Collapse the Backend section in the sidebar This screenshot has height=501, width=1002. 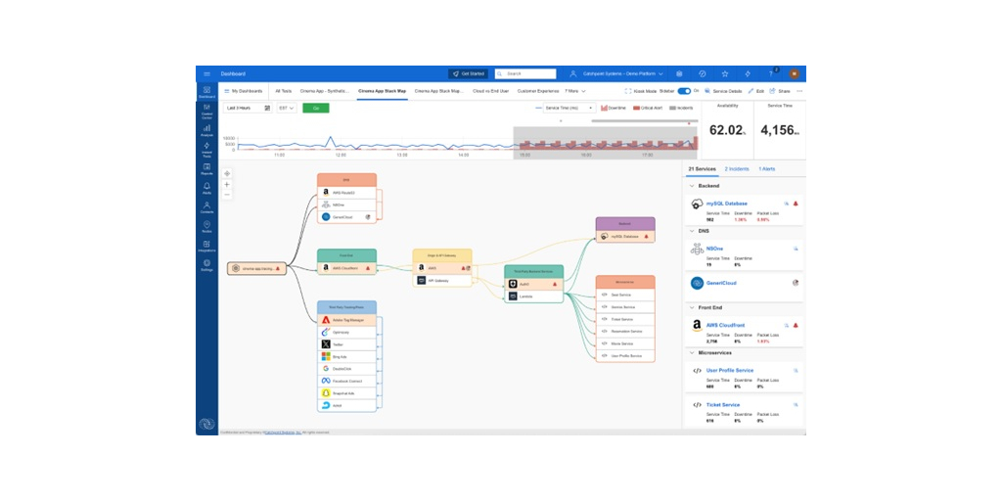pos(692,186)
